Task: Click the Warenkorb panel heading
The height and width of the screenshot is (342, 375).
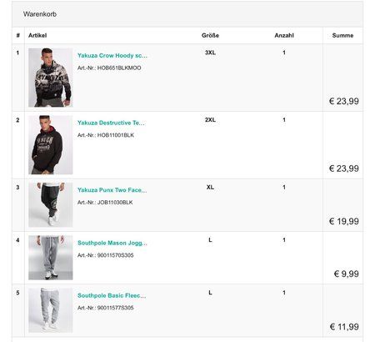Action: pos(40,14)
